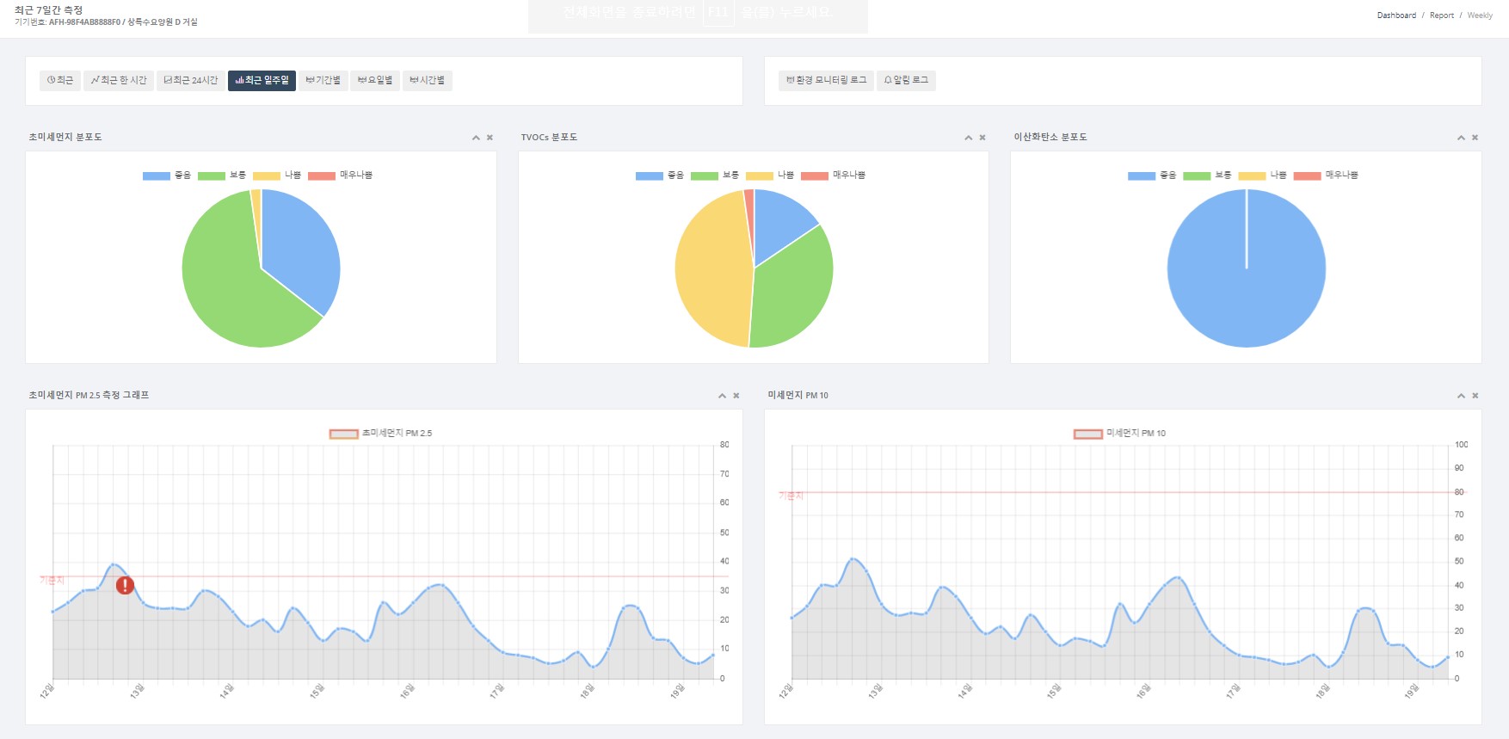Viewport: 1509px width, 739px height.
Task: Switch to 최근 24시간 view
Action: pos(191,80)
